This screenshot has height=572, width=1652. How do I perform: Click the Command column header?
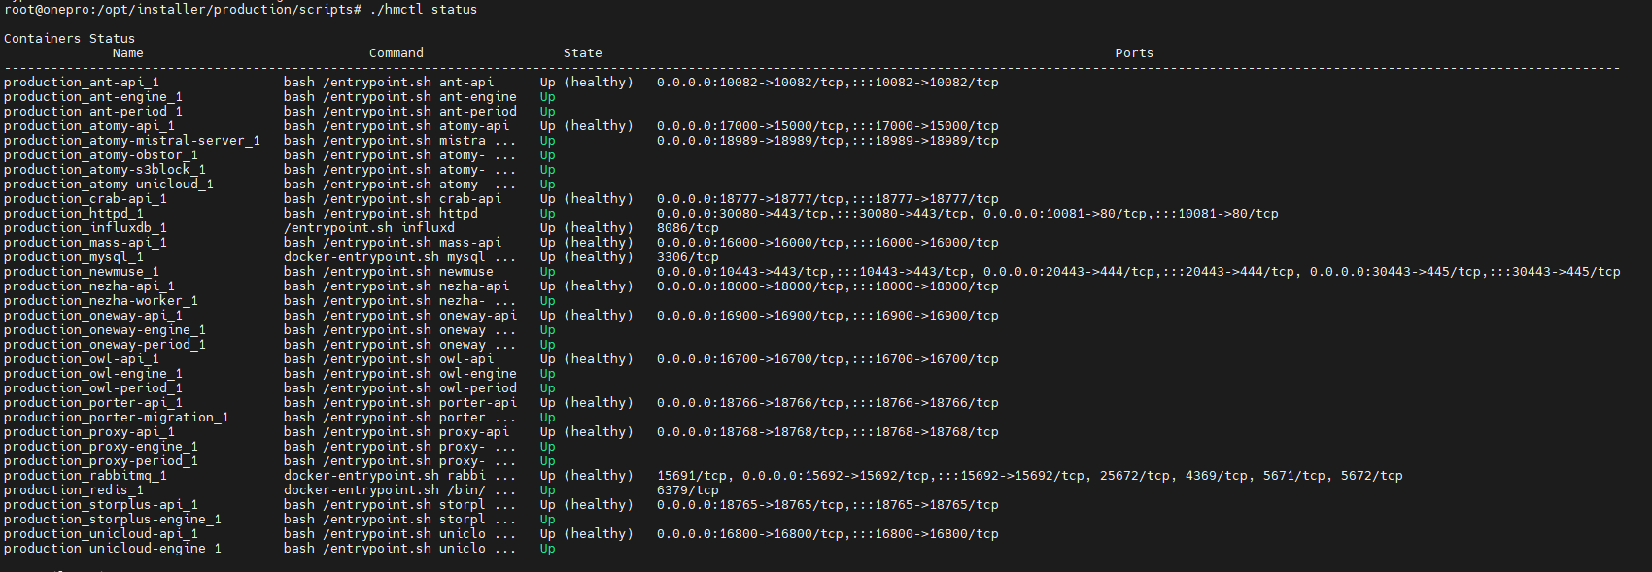(x=396, y=53)
